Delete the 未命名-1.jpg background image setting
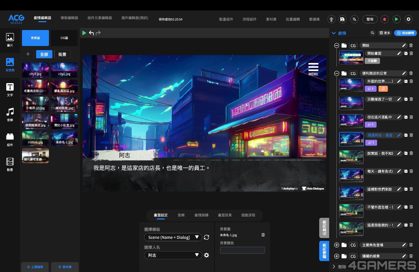 coord(263,235)
